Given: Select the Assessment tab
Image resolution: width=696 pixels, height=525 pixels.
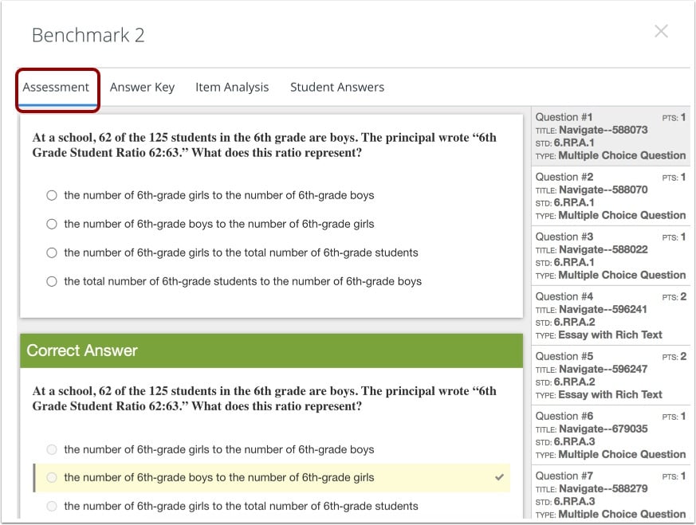Looking at the screenshot, I should pos(57,87).
